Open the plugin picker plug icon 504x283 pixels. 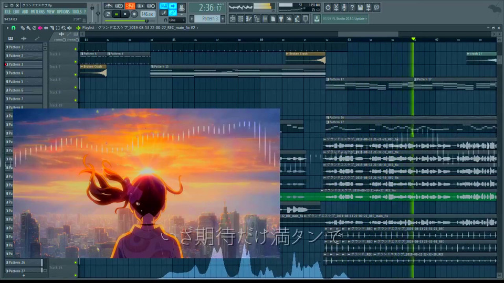point(281,19)
